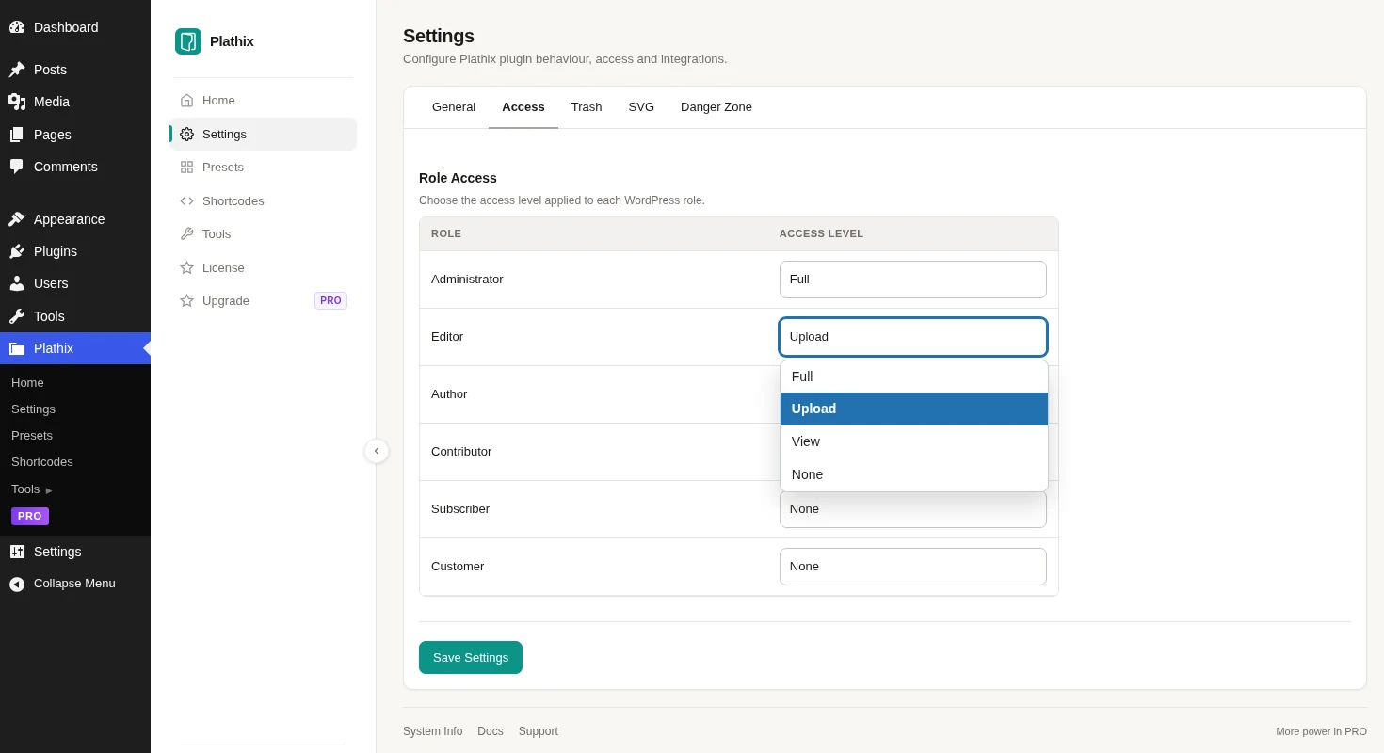
Task: Open the Support footer link
Action: [x=539, y=731]
